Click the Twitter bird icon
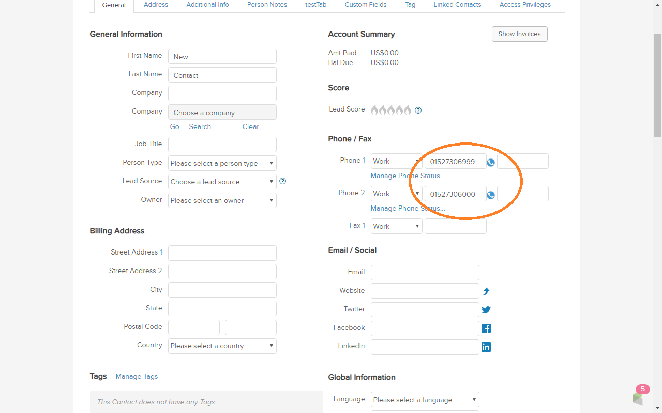 point(486,309)
